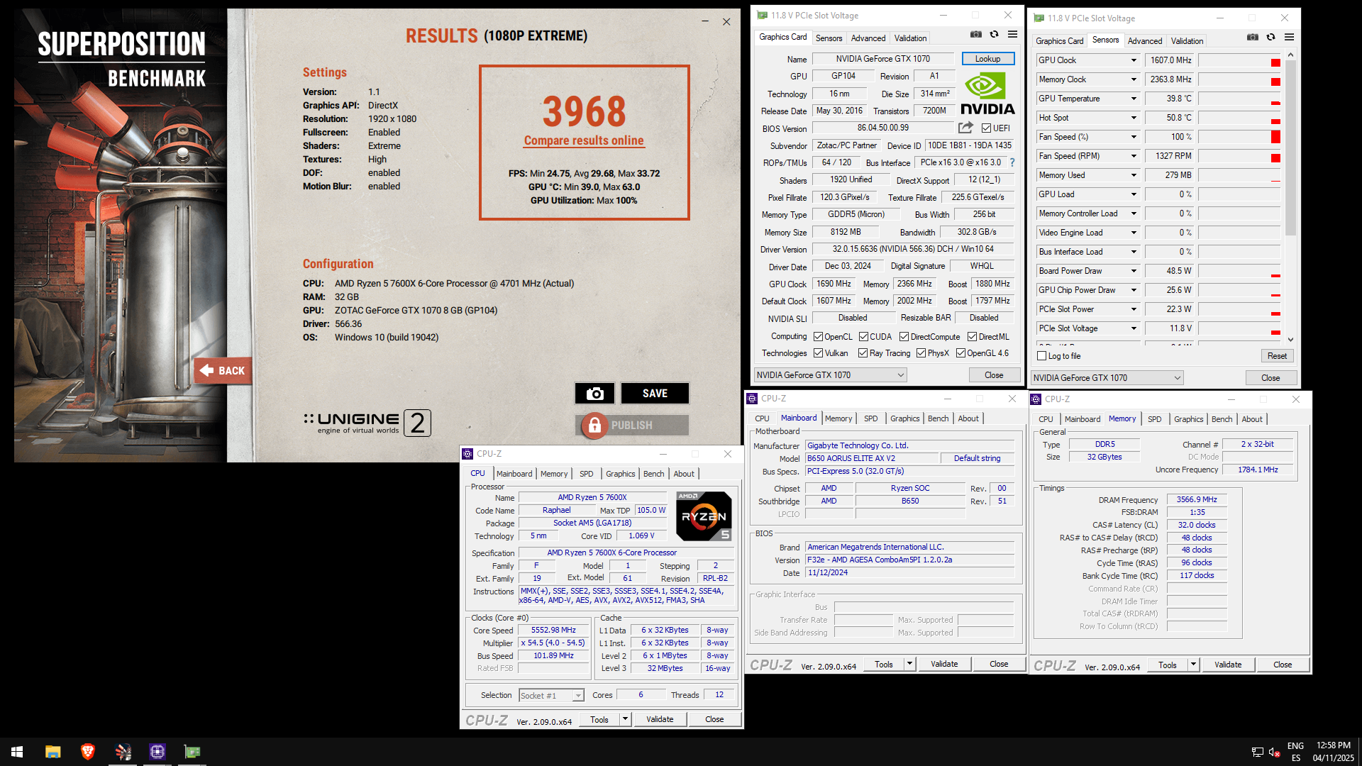Click the Back arrow button in Superposition

click(x=223, y=370)
